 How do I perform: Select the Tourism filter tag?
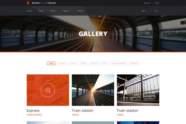tap(62, 63)
